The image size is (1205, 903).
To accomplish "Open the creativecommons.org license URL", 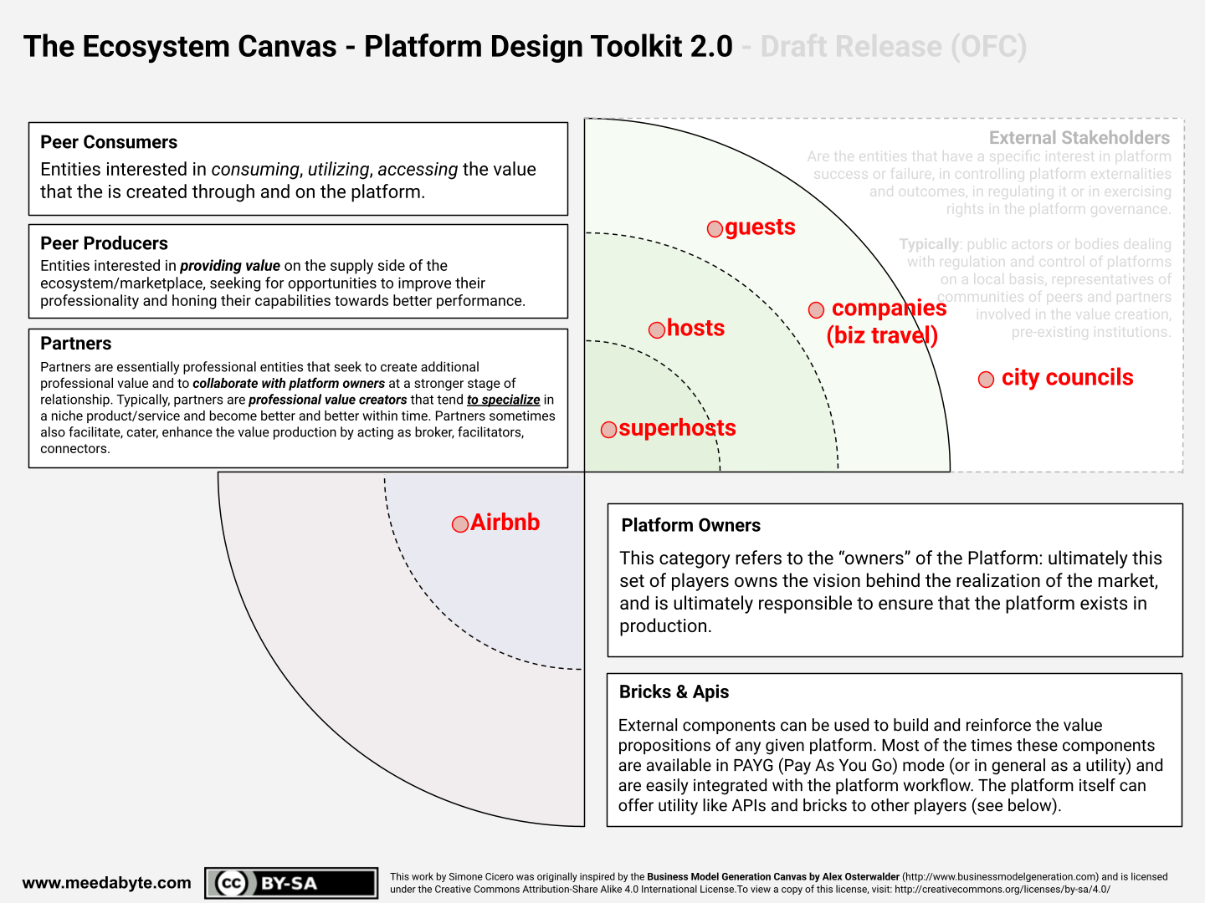I will click(1002, 890).
